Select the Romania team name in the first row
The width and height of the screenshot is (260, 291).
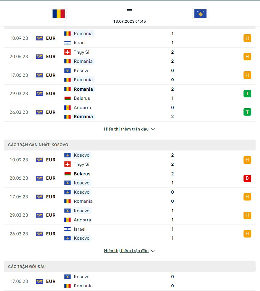pos(84,33)
